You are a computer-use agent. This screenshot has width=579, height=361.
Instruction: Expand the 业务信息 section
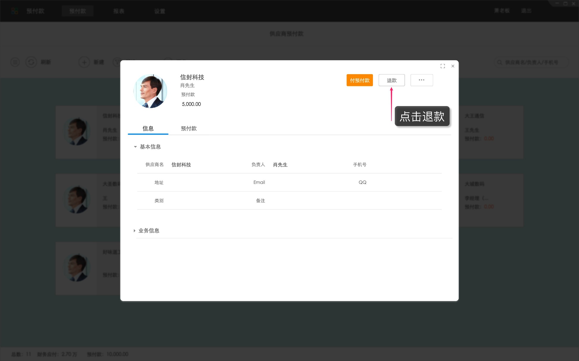[134, 230]
